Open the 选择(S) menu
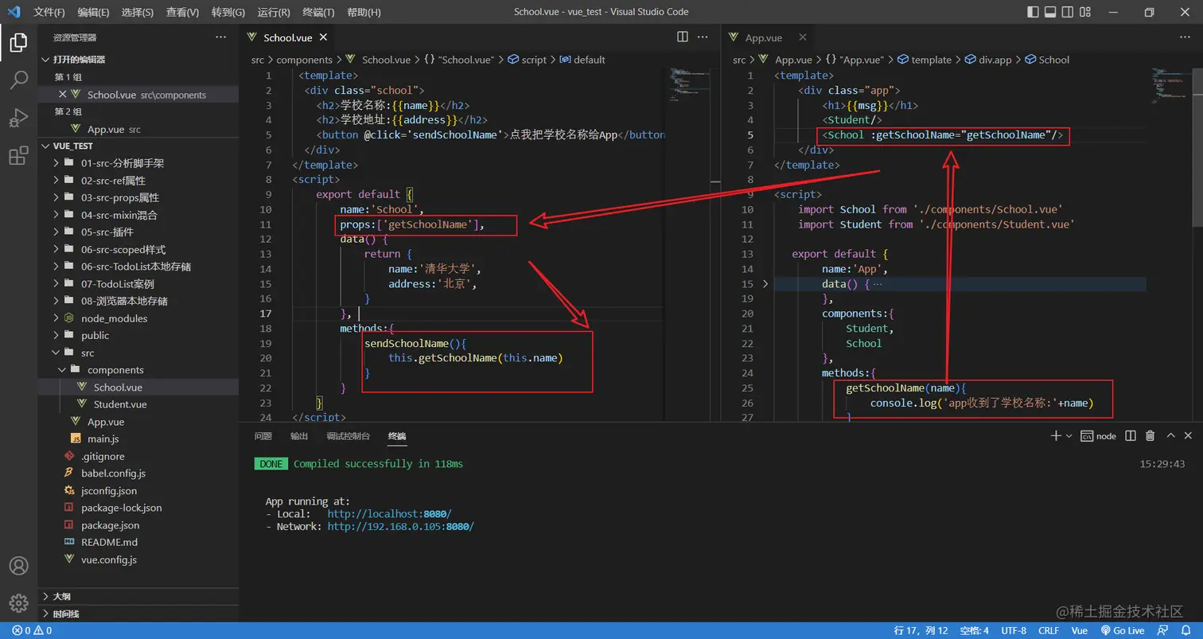This screenshot has height=639, width=1203. [x=138, y=12]
